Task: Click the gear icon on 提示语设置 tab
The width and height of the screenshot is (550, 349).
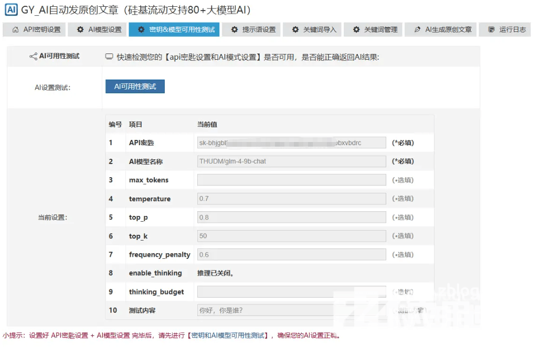Action: tap(234, 30)
